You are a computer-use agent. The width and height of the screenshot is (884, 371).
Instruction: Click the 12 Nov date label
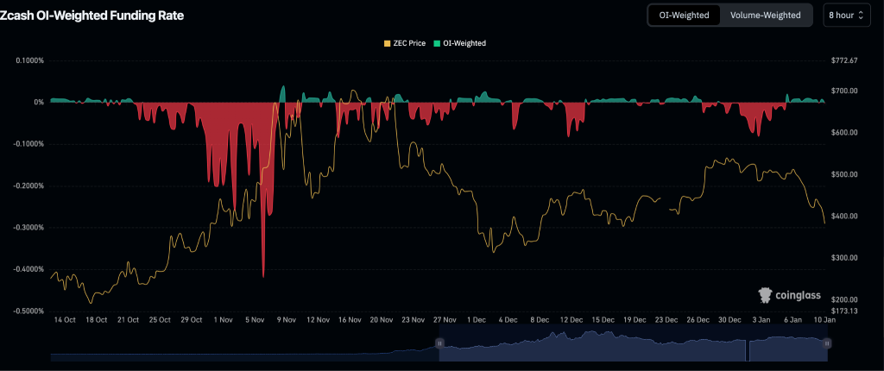[318, 320]
